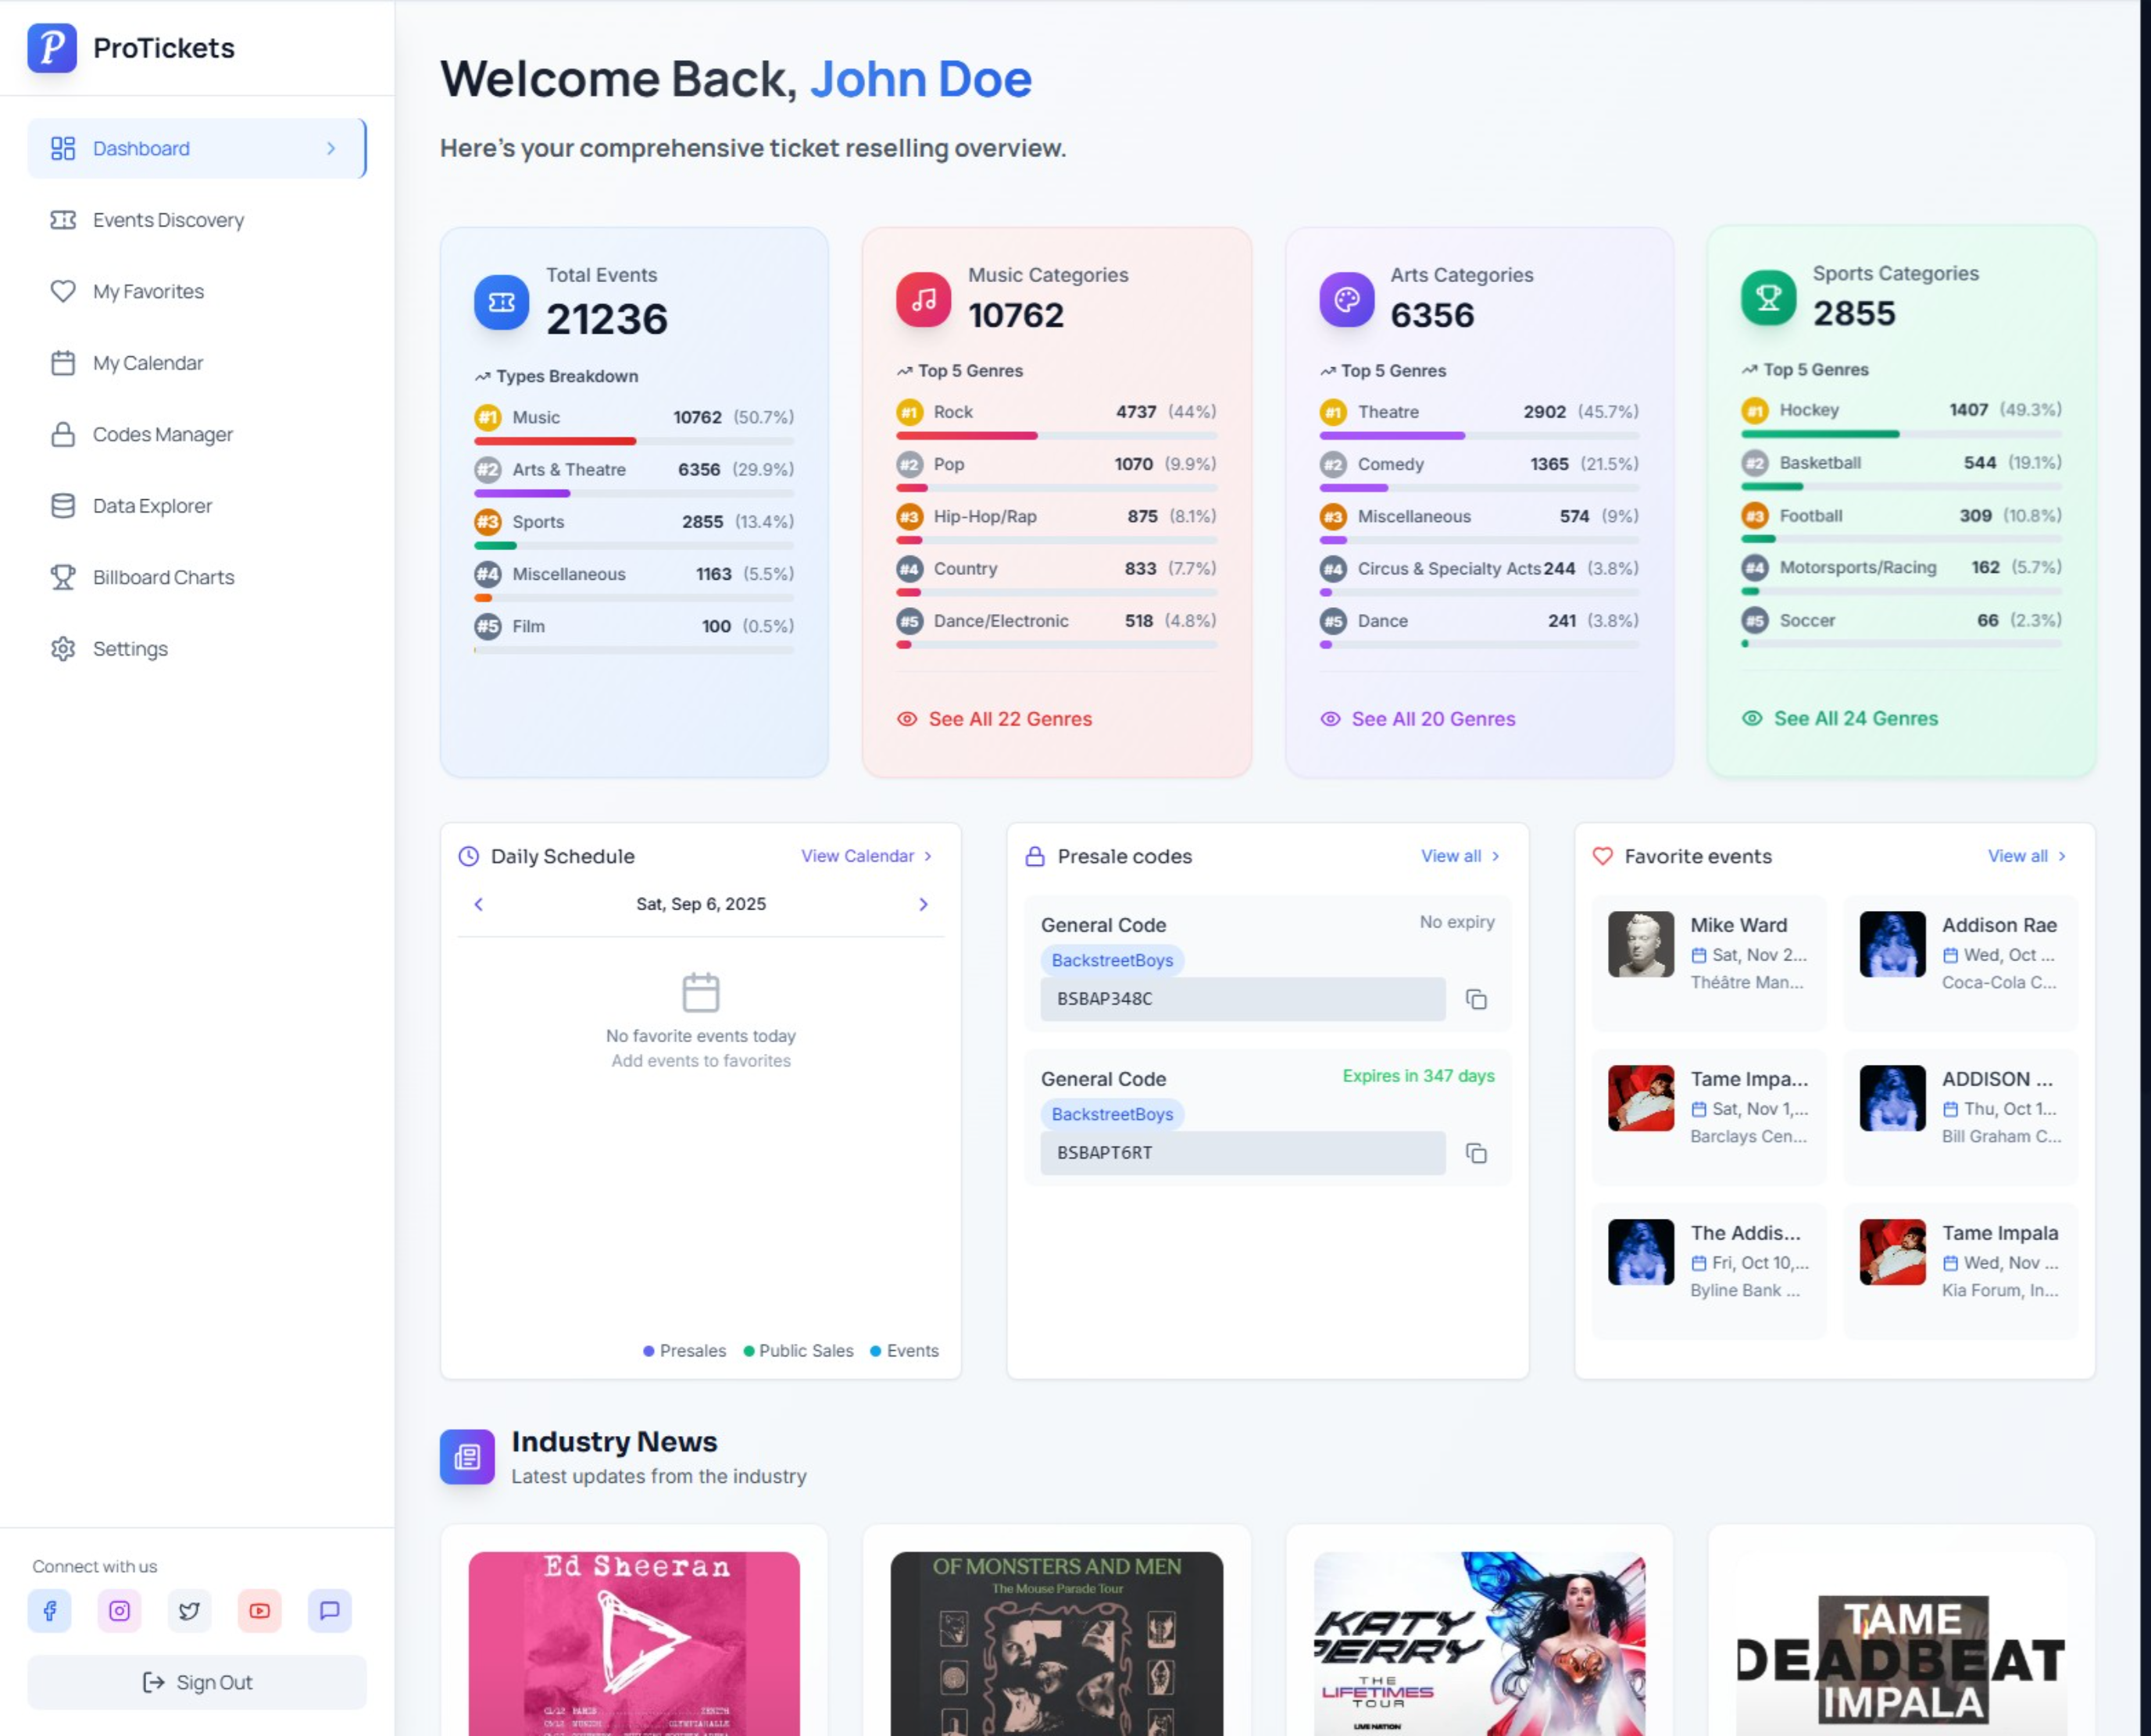
Task: Open the YouTube social icon
Action: coord(259,1610)
